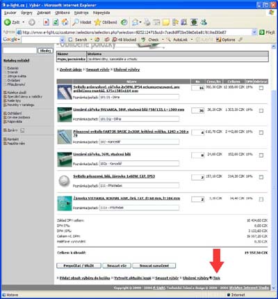Click the Back (Zpět) arrow icon
This screenshot has width=278, height=299.
(8, 22)
